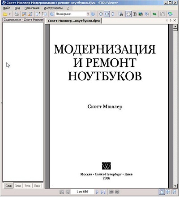Screen dimensions: 179x197
Task: Open the Инструменты menu
Action: tap(53, 8)
